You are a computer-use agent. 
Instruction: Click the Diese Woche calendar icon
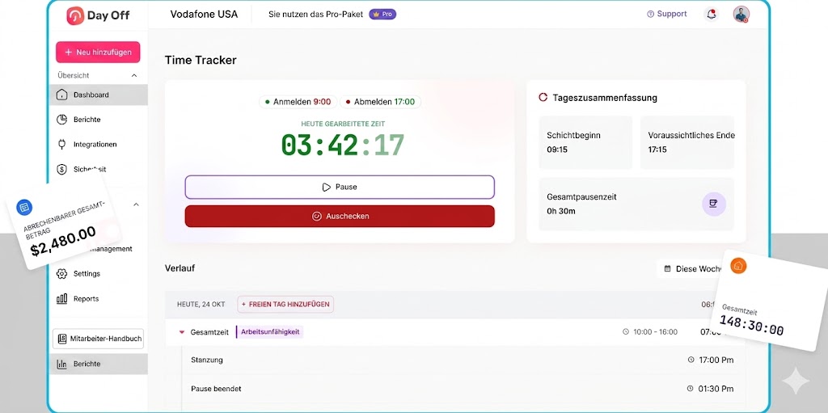[667, 269]
